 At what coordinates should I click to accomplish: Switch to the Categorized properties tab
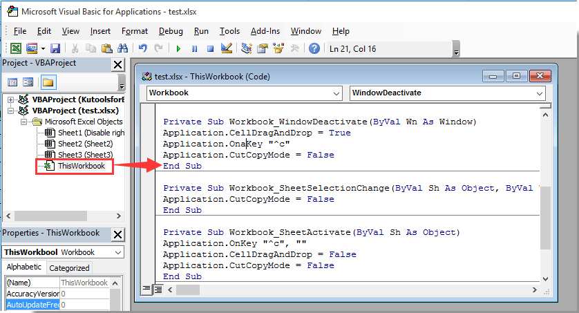click(x=70, y=268)
